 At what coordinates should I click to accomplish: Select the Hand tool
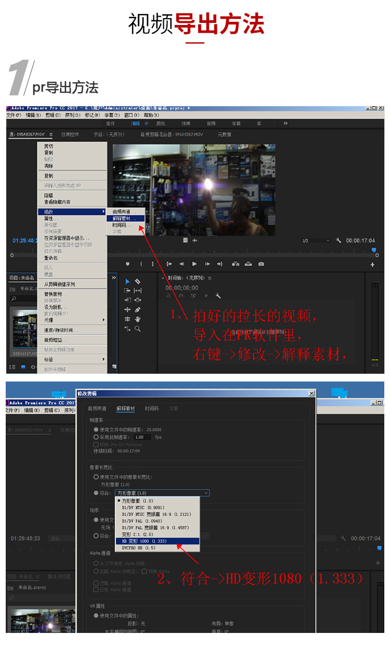point(137,319)
